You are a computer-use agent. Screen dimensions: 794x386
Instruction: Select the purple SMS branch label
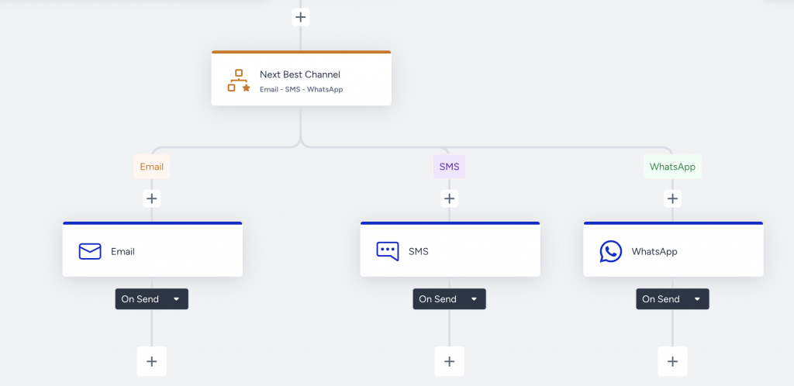[449, 167]
